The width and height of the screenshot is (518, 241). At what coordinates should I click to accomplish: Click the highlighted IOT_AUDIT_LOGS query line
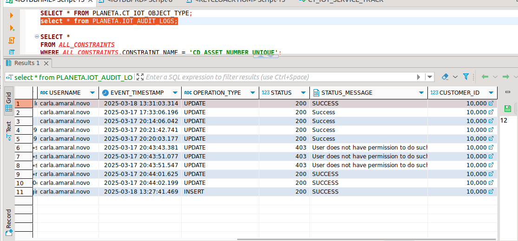click(109, 21)
